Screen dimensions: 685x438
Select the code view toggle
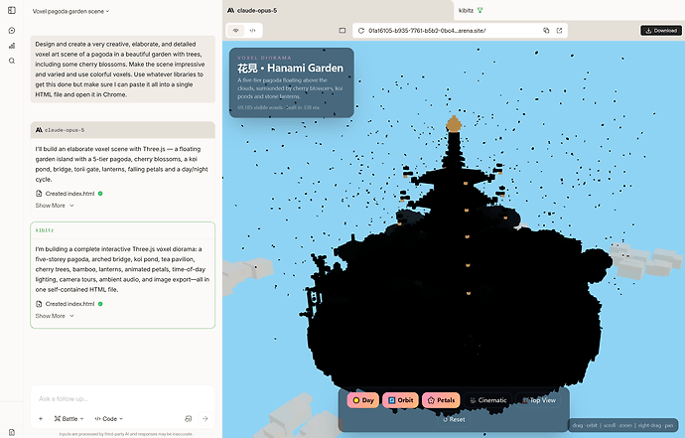pyautogui.click(x=252, y=31)
